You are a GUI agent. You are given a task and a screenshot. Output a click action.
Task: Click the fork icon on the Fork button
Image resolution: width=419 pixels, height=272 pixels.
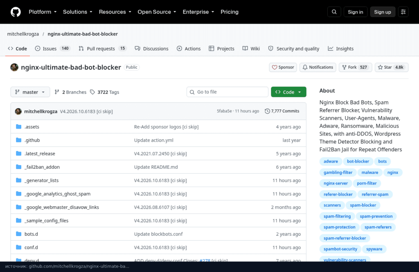[345, 67]
